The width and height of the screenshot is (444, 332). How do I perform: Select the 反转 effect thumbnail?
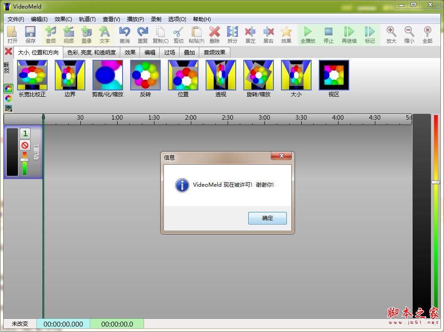[145, 75]
